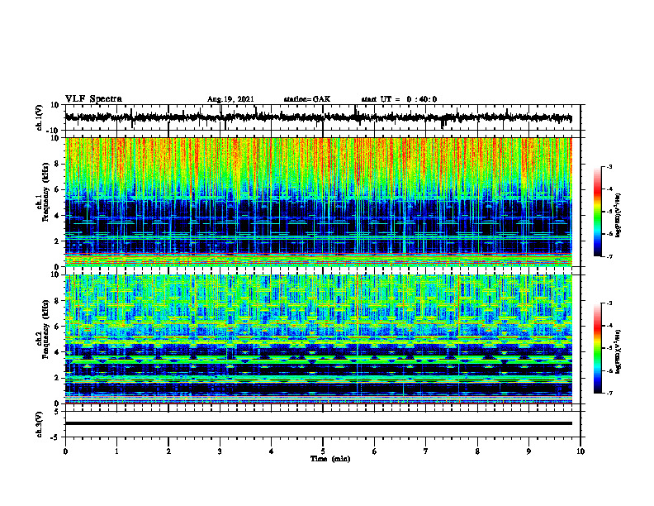Image resolution: width=654 pixels, height=506 pixels.
Task: Click the ch.1 color scale bar
Action: tap(597, 212)
